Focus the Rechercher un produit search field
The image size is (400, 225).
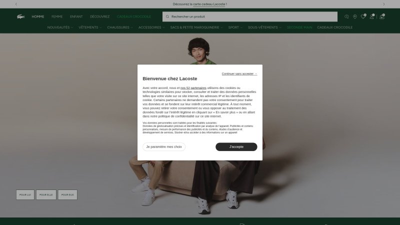tap(249, 16)
